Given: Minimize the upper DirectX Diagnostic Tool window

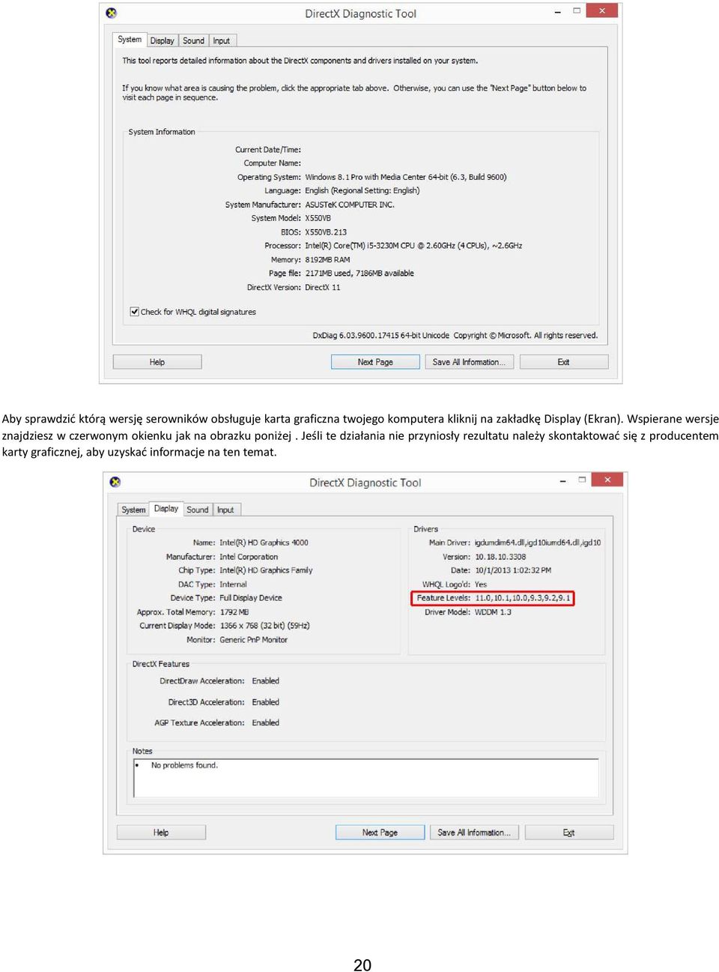Looking at the screenshot, I should tap(557, 12).
